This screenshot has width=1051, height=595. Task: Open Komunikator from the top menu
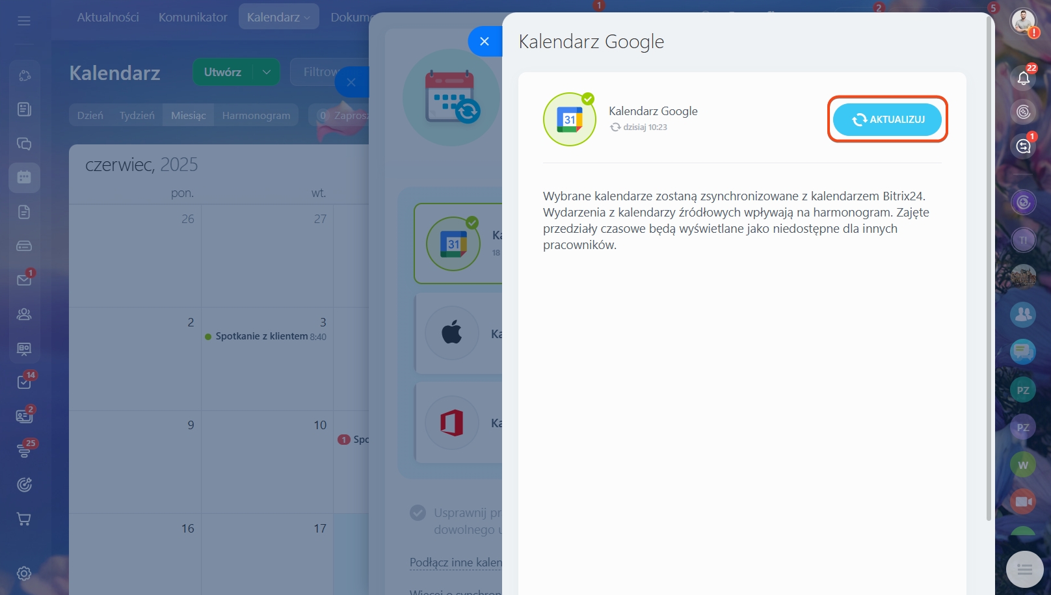pos(193,17)
